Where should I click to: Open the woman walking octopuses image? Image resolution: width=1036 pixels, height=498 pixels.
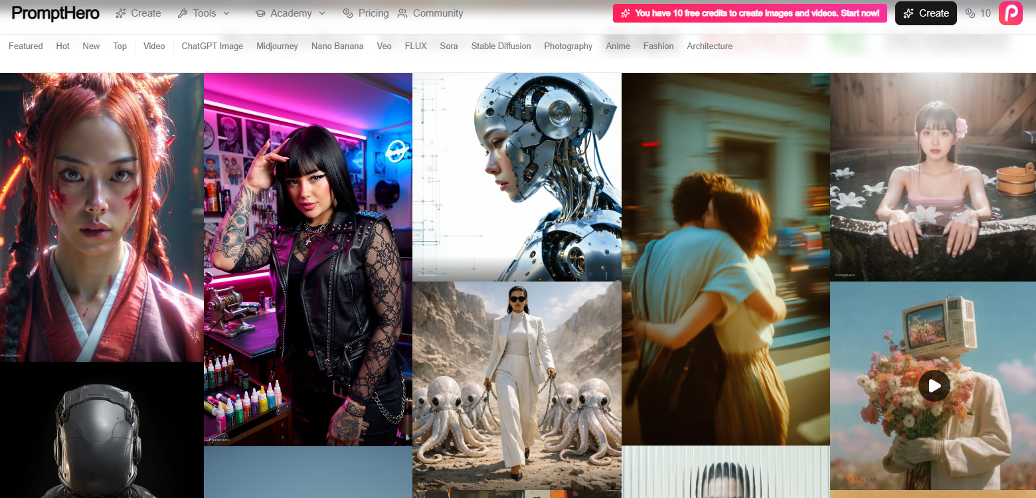[517, 385]
